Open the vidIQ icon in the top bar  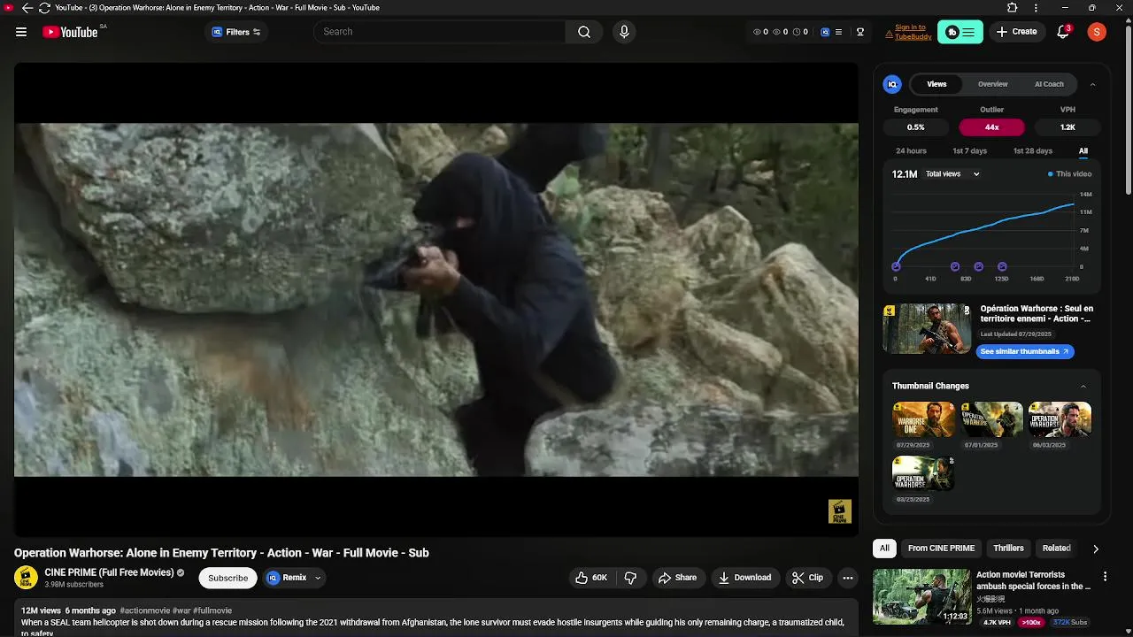(x=825, y=32)
